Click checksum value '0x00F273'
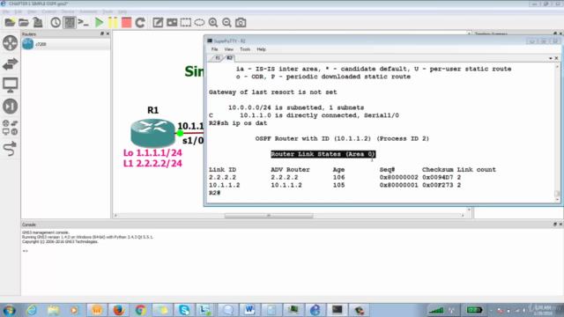This screenshot has width=564, height=317. [x=438, y=185]
